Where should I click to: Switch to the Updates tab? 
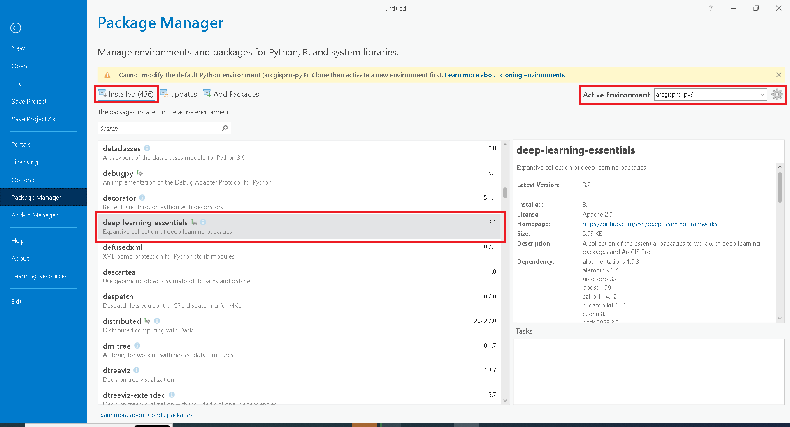click(179, 94)
